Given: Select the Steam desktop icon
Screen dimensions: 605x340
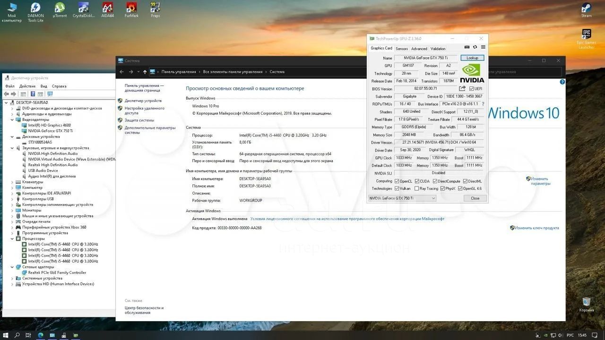Looking at the screenshot, I should coord(586,10).
